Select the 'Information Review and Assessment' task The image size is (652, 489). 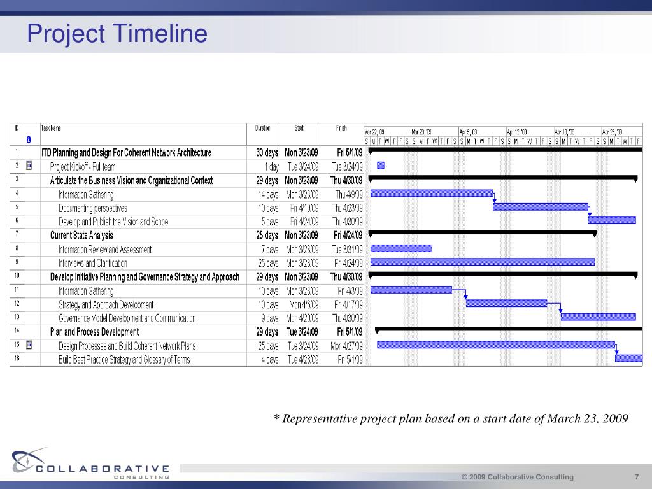coord(105,250)
